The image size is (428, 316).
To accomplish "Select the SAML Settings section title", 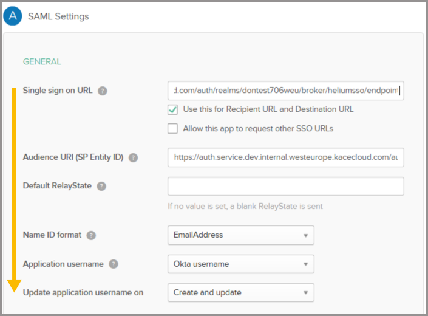I will [x=58, y=16].
